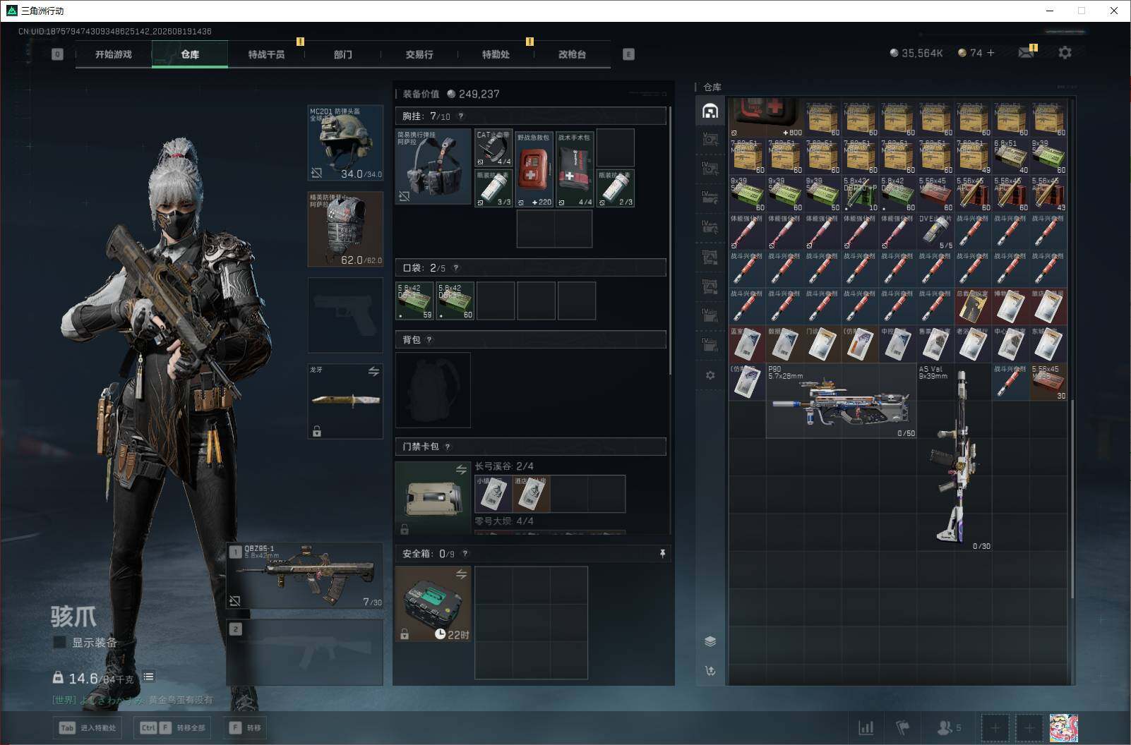
Task: Click the 骇爪 operator name
Action: click(73, 616)
